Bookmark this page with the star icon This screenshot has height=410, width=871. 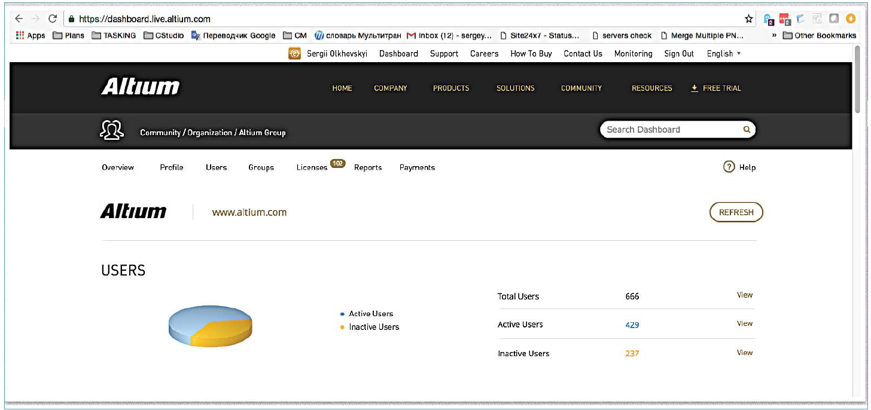coord(749,19)
